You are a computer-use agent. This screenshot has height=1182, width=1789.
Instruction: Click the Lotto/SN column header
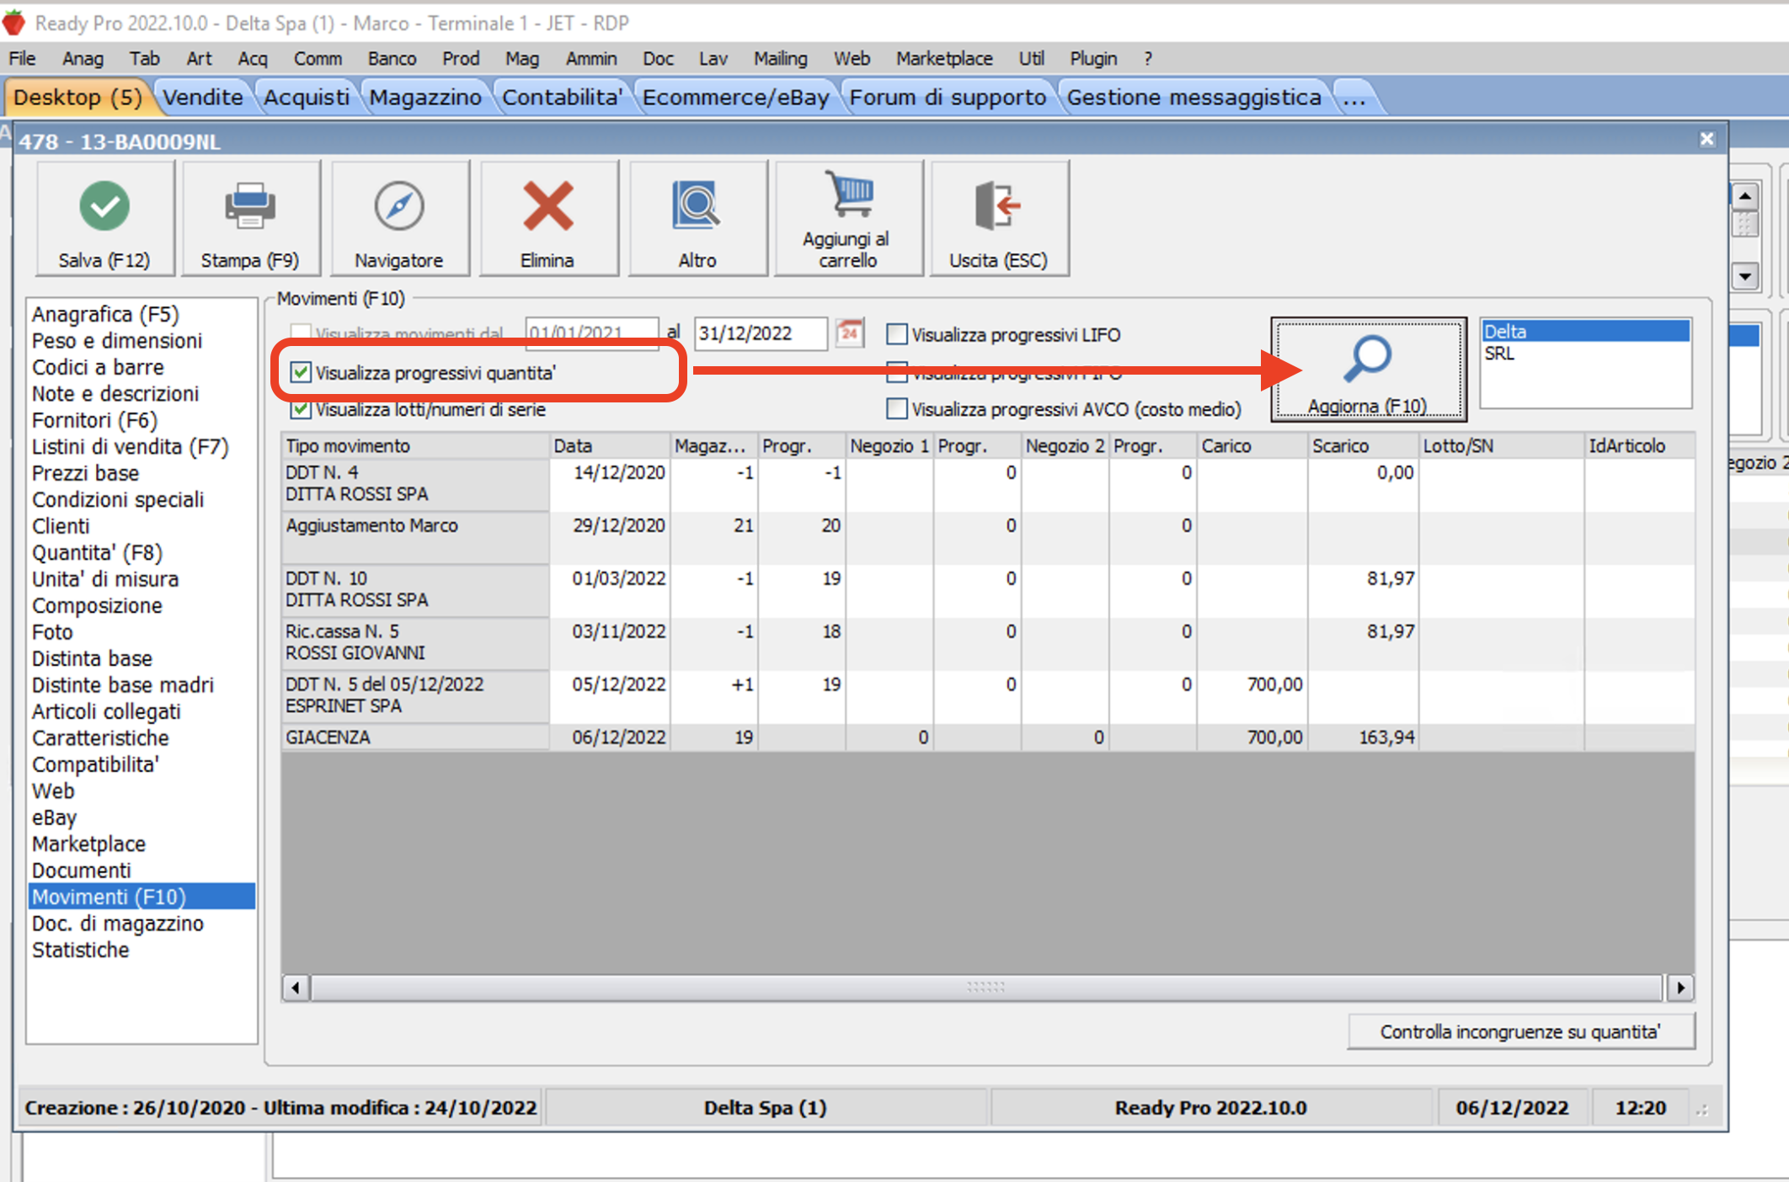(x=1501, y=445)
